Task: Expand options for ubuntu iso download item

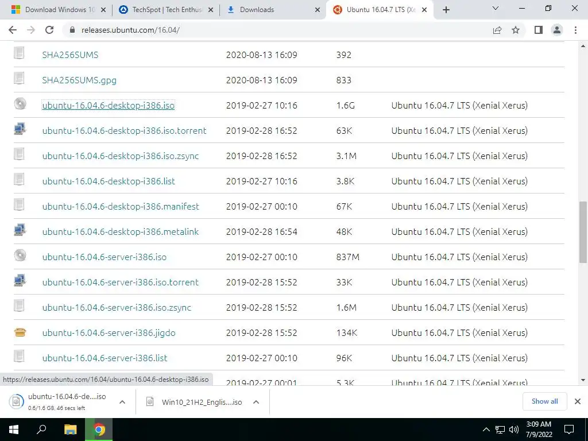Action: click(x=122, y=402)
